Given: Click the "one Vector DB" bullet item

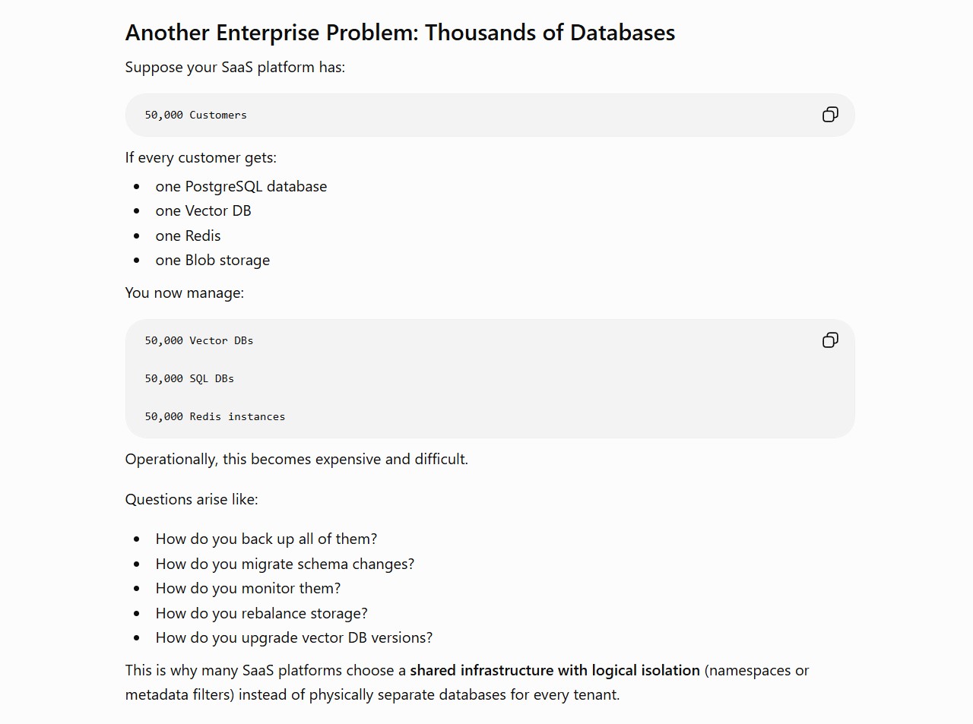Looking at the screenshot, I should click(203, 211).
